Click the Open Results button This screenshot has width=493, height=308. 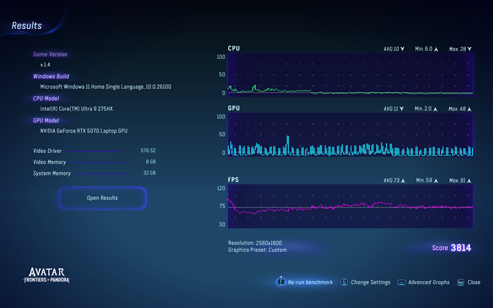[x=102, y=198]
